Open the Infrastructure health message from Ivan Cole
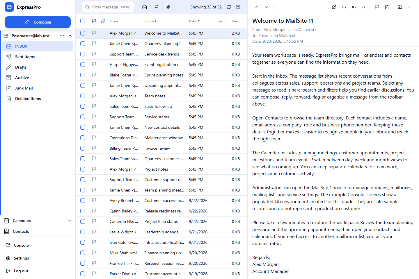This screenshot has width=419, height=279. 161,242
